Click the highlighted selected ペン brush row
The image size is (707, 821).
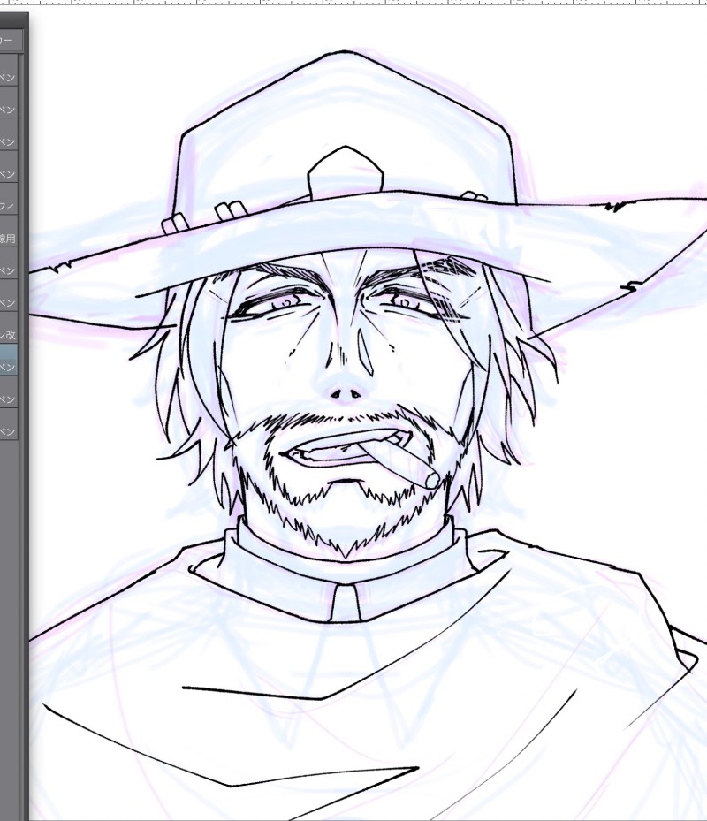coord(8,360)
